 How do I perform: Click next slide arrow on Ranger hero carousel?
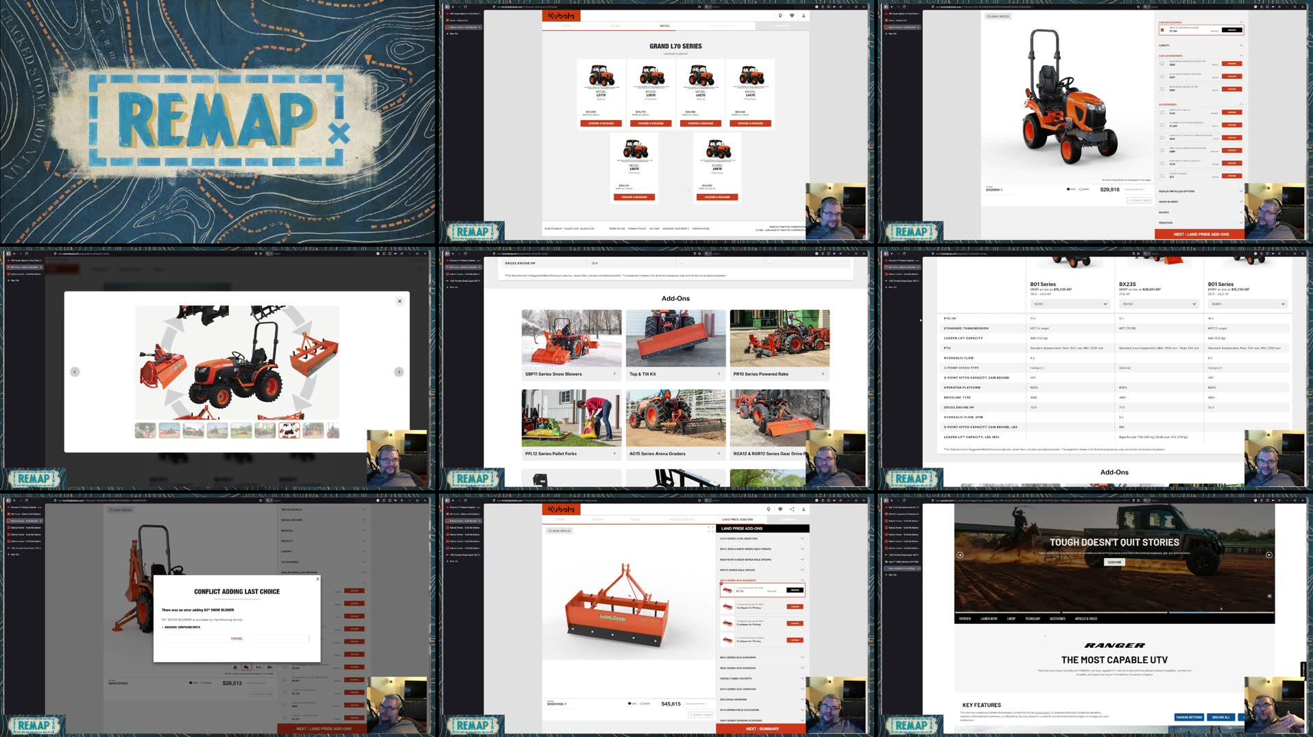[x=1269, y=555]
